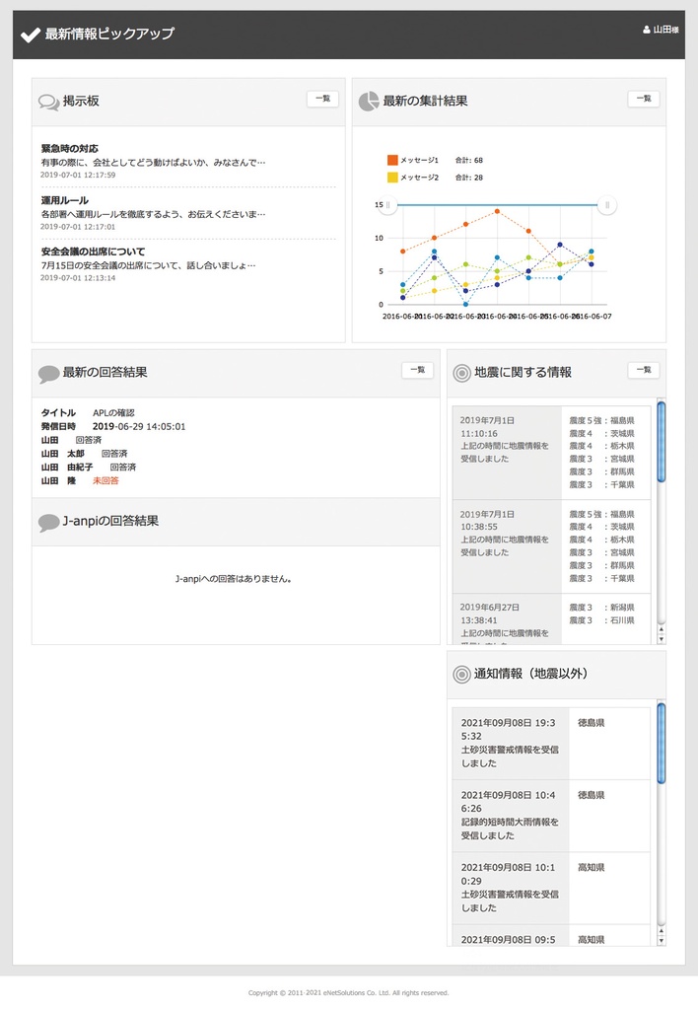Click the notification panel scrollbar thumb
Image resolution: width=698 pixels, height=1010 pixels.
[x=661, y=744]
